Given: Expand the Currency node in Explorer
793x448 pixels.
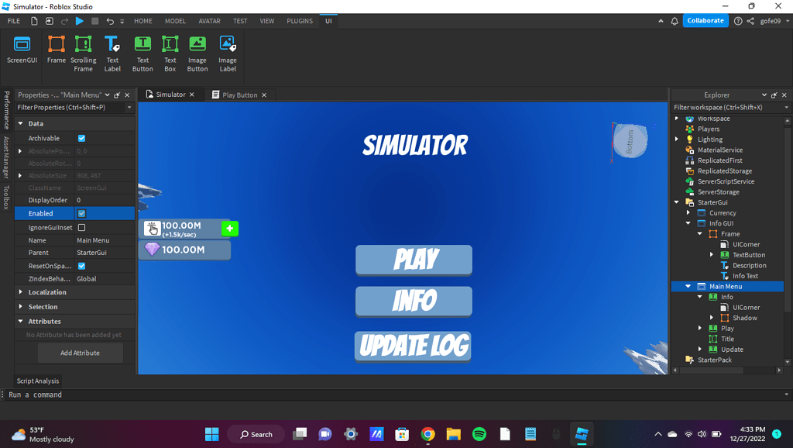Looking at the screenshot, I should point(688,213).
